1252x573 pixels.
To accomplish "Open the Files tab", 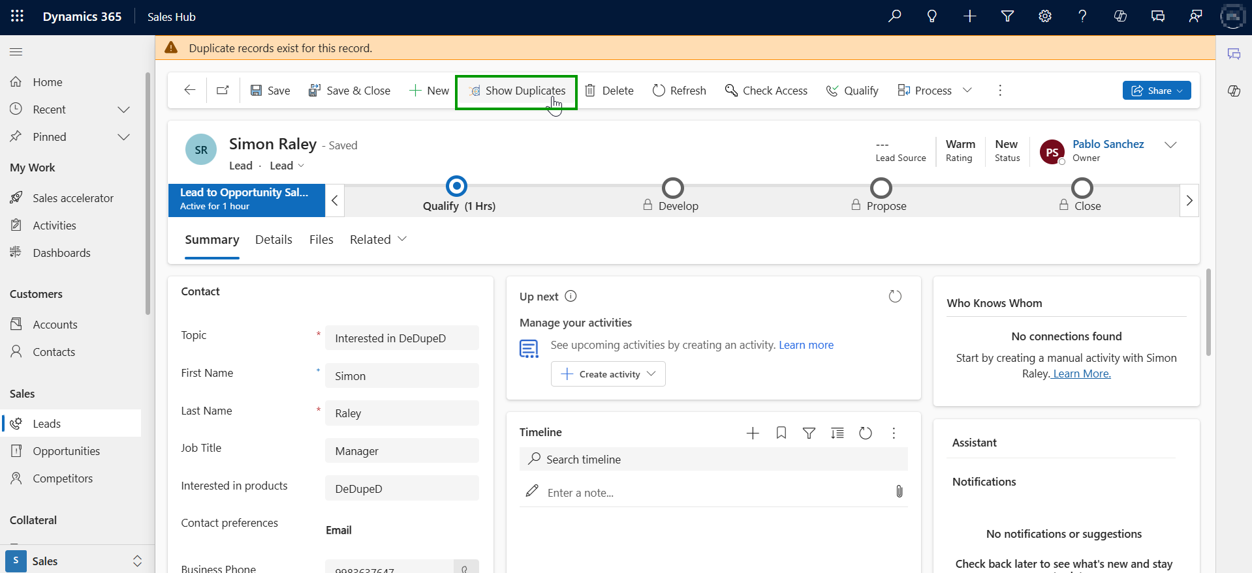I will (x=321, y=240).
